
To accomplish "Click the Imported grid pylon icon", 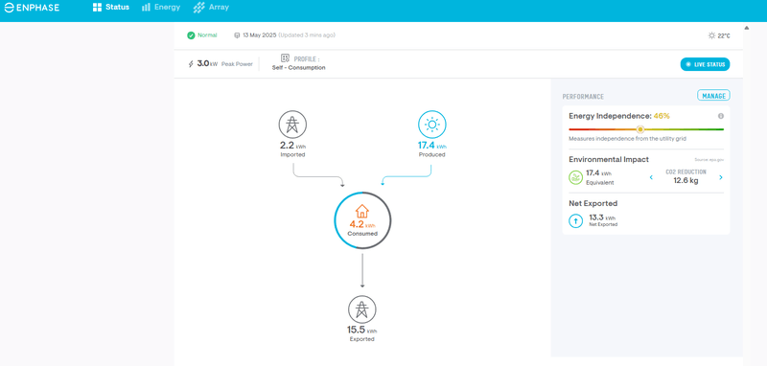I will (x=292, y=125).
